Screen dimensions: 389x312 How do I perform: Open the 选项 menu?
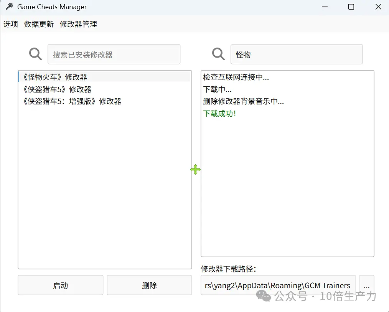pos(11,24)
